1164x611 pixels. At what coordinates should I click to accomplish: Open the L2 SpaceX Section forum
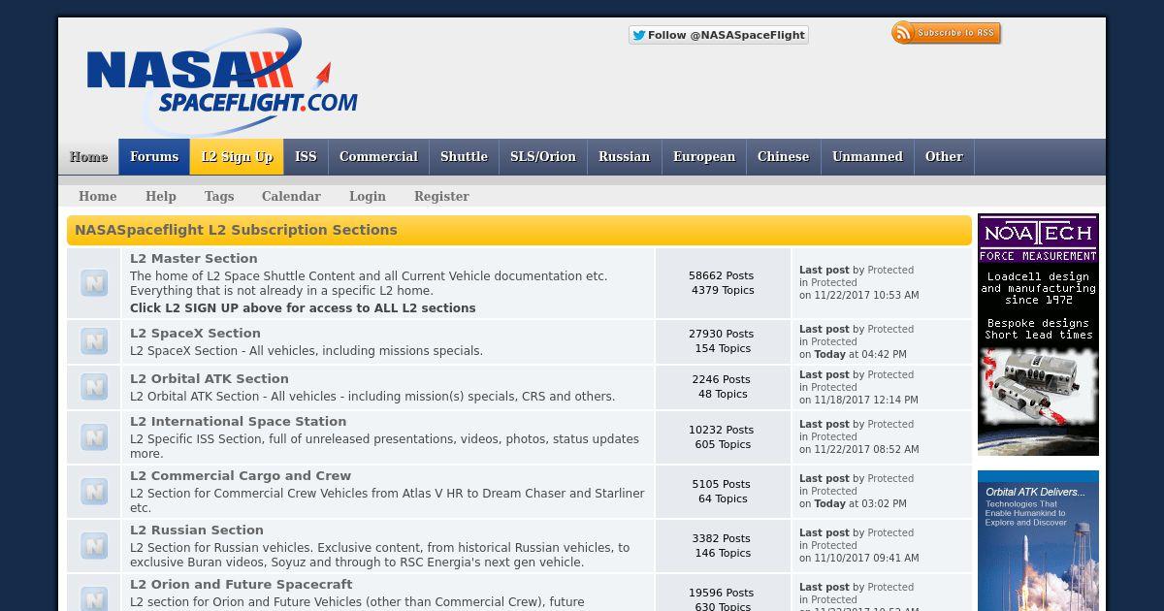pos(195,333)
